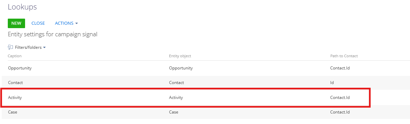Click the Filters/folders dropdown caret
The height and width of the screenshot is (124, 410).
44,48
